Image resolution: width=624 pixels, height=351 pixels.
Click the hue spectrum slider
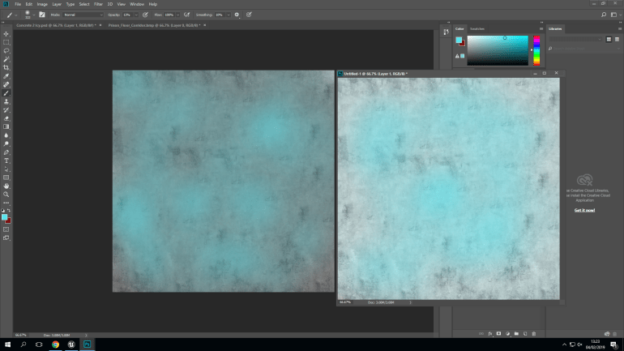click(x=536, y=50)
